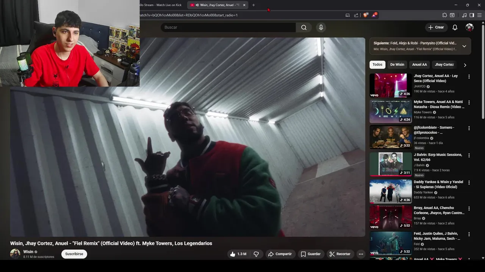Close the Wisin, Jhay Cortez tab
Image resolution: width=485 pixels, height=272 pixels.
pos(244,5)
